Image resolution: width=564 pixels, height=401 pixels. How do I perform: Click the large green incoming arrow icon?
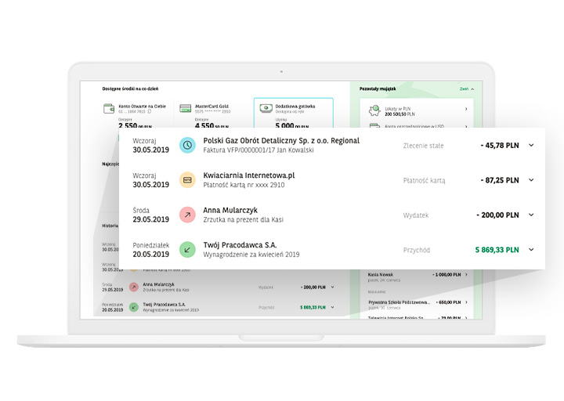click(187, 250)
